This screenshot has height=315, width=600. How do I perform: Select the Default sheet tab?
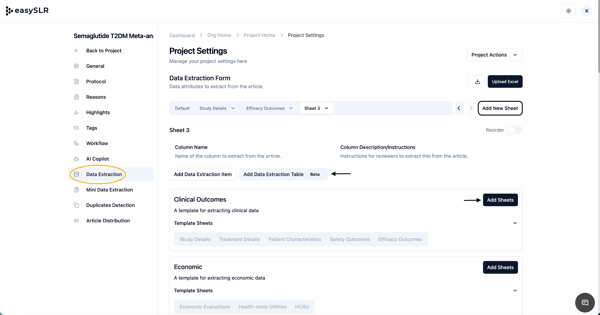point(182,108)
